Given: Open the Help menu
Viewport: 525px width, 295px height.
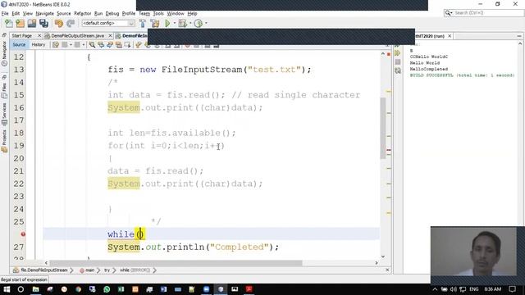Looking at the screenshot, I should point(192,14).
